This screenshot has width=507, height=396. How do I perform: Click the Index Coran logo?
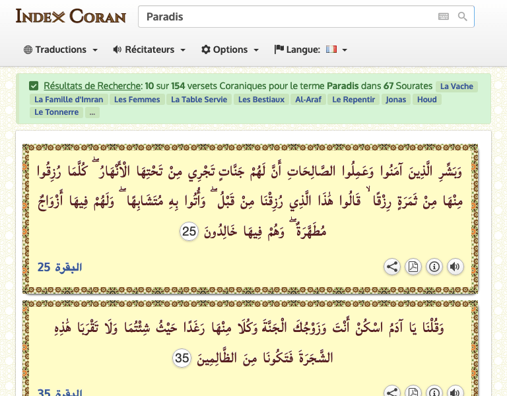[71, 16]
